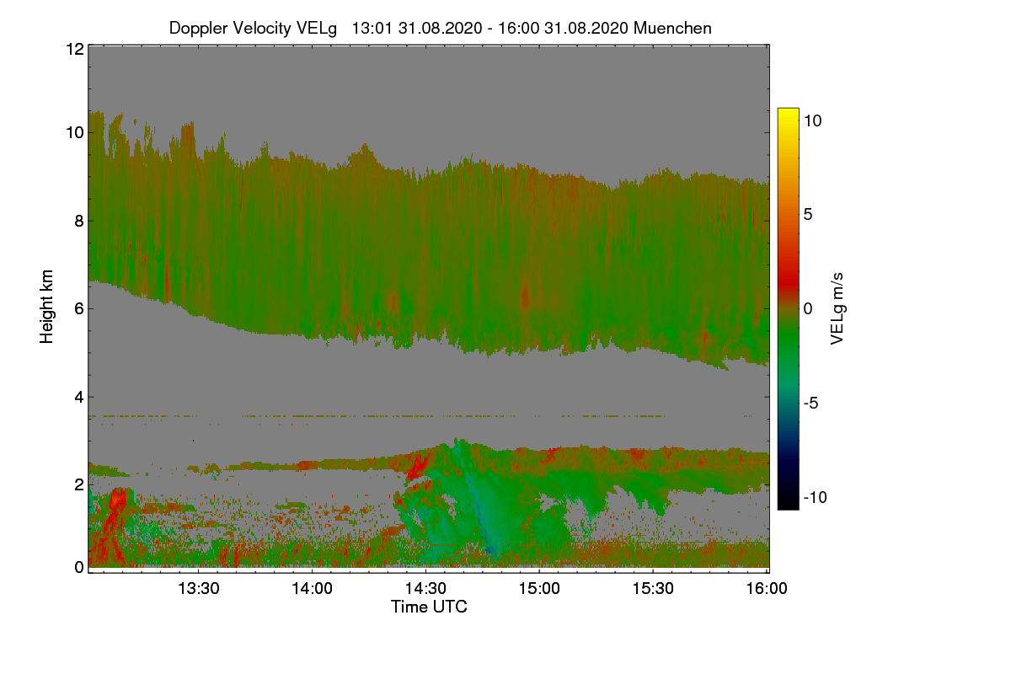
Task: Click the 13:30 time tick label
Action: [x=199, y=588]
